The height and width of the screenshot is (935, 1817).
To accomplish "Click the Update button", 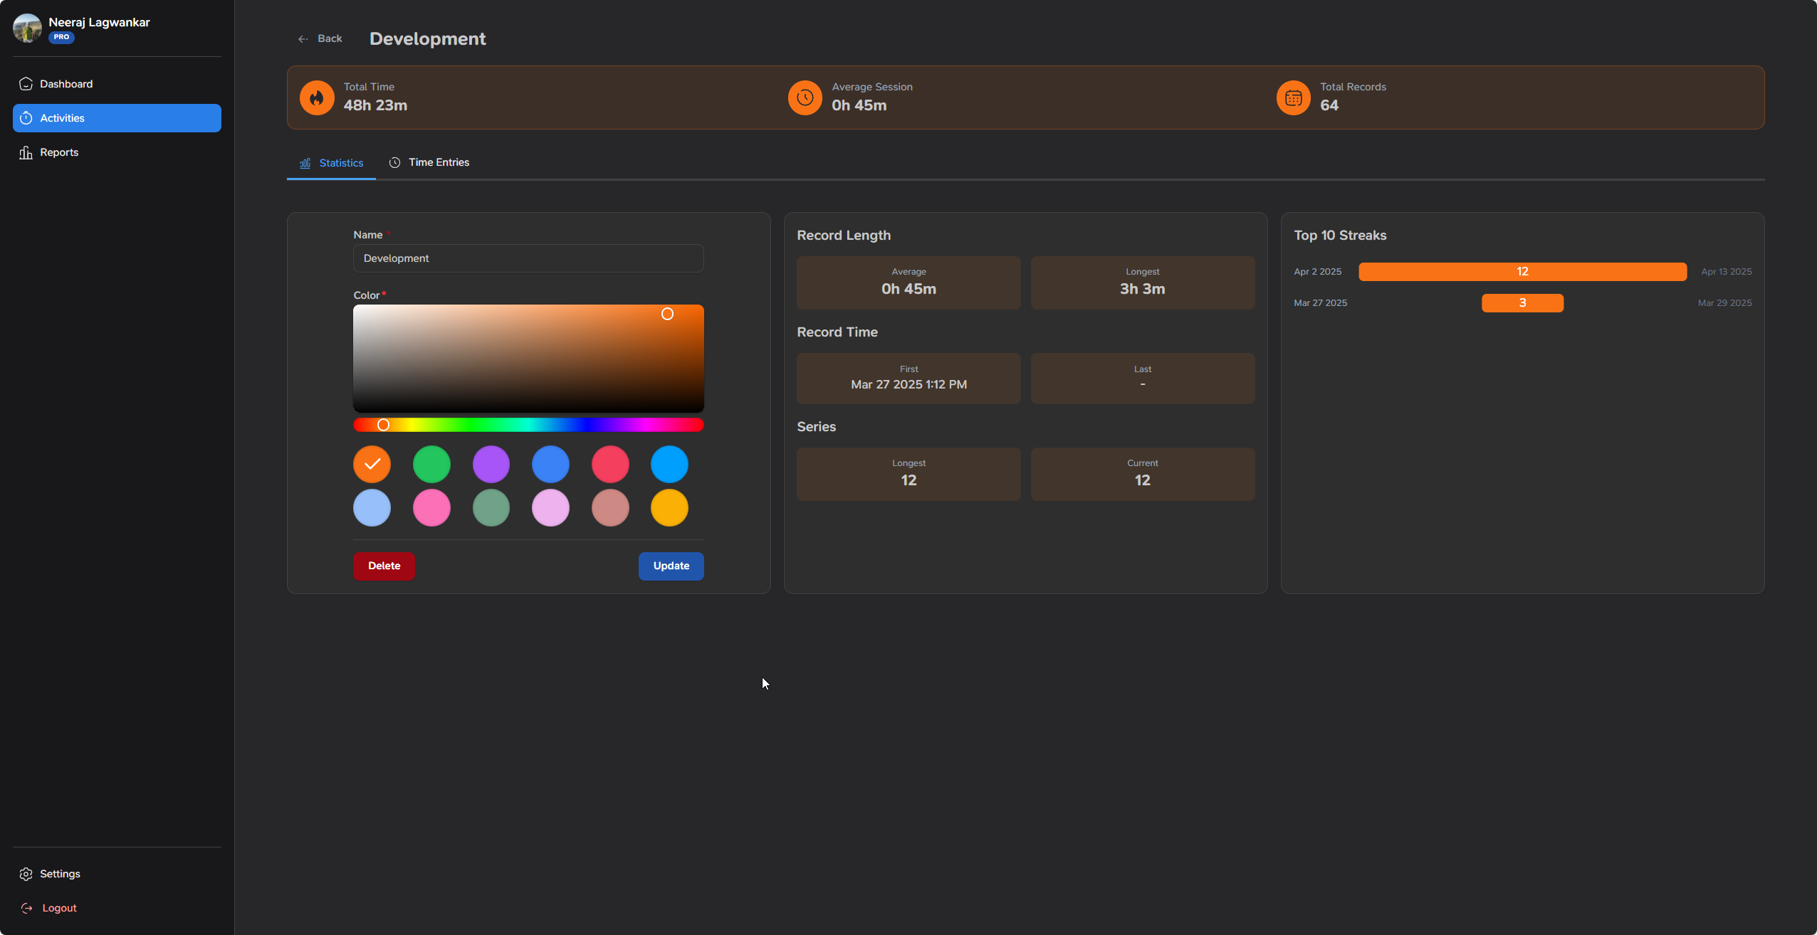I will point(670,566).
